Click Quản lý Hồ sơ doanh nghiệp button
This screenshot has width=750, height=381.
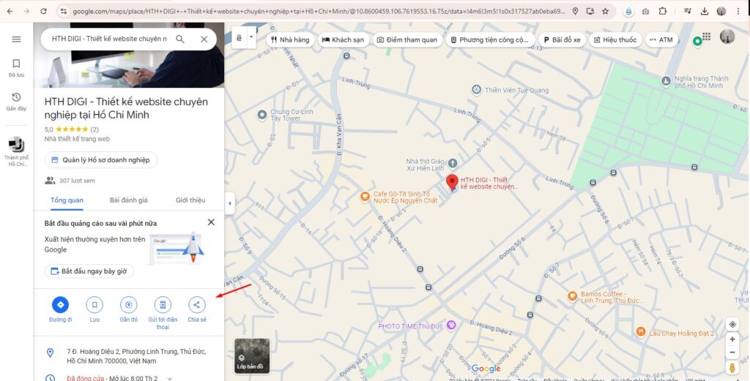tap(101, 160)
